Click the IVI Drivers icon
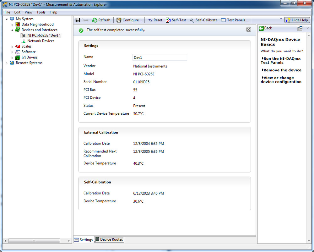 click(18, 58)
